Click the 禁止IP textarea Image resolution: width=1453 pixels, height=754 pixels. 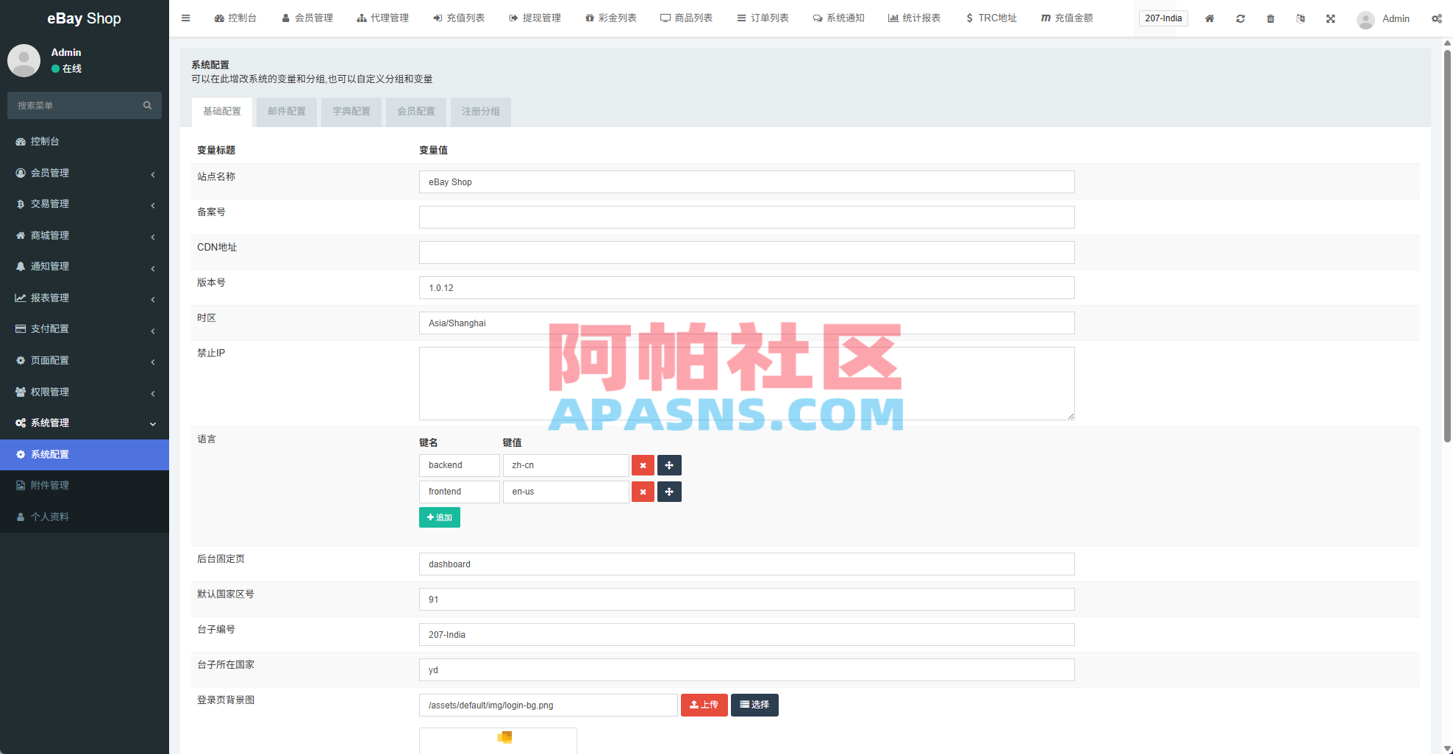tap(747, 384)
